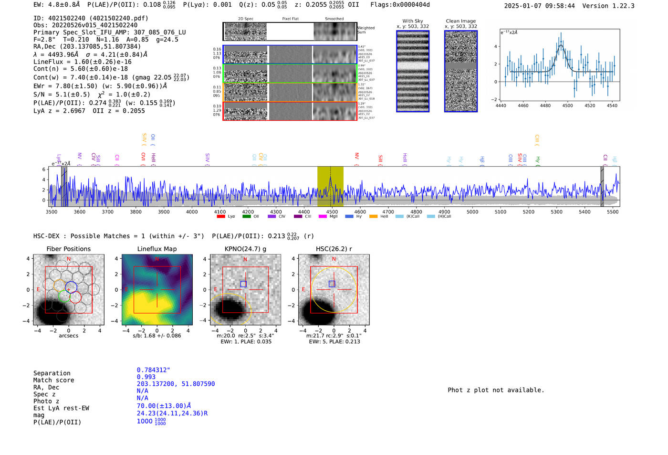Click the yellow highlighted band in the spectrum
The image size is (668, 455).
tap(330, 187)
